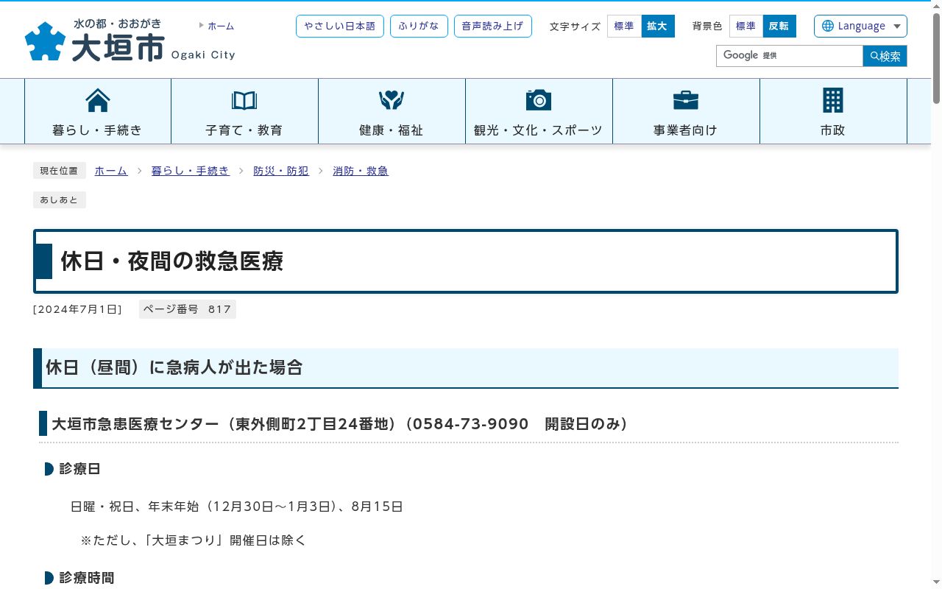Click the open book icon above 子育て・教育
Image resolution: width=942 pixels, height=589 pixels.
pyautogui.click(x=244, y=100)
